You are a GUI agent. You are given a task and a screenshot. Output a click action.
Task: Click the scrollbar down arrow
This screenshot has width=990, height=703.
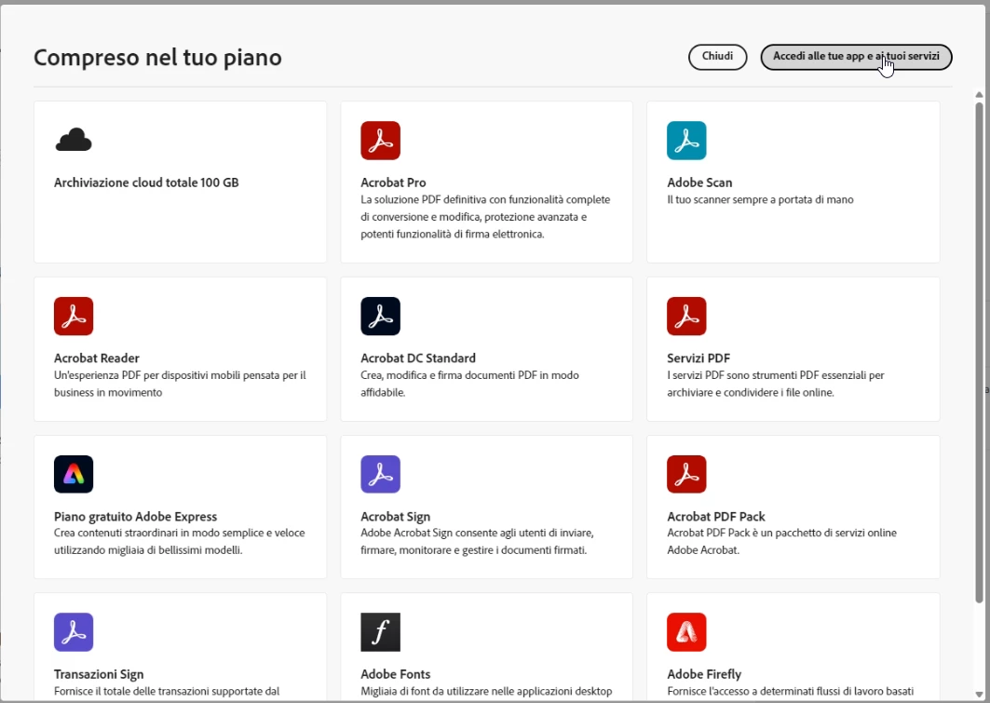click(x=979, y=695)
